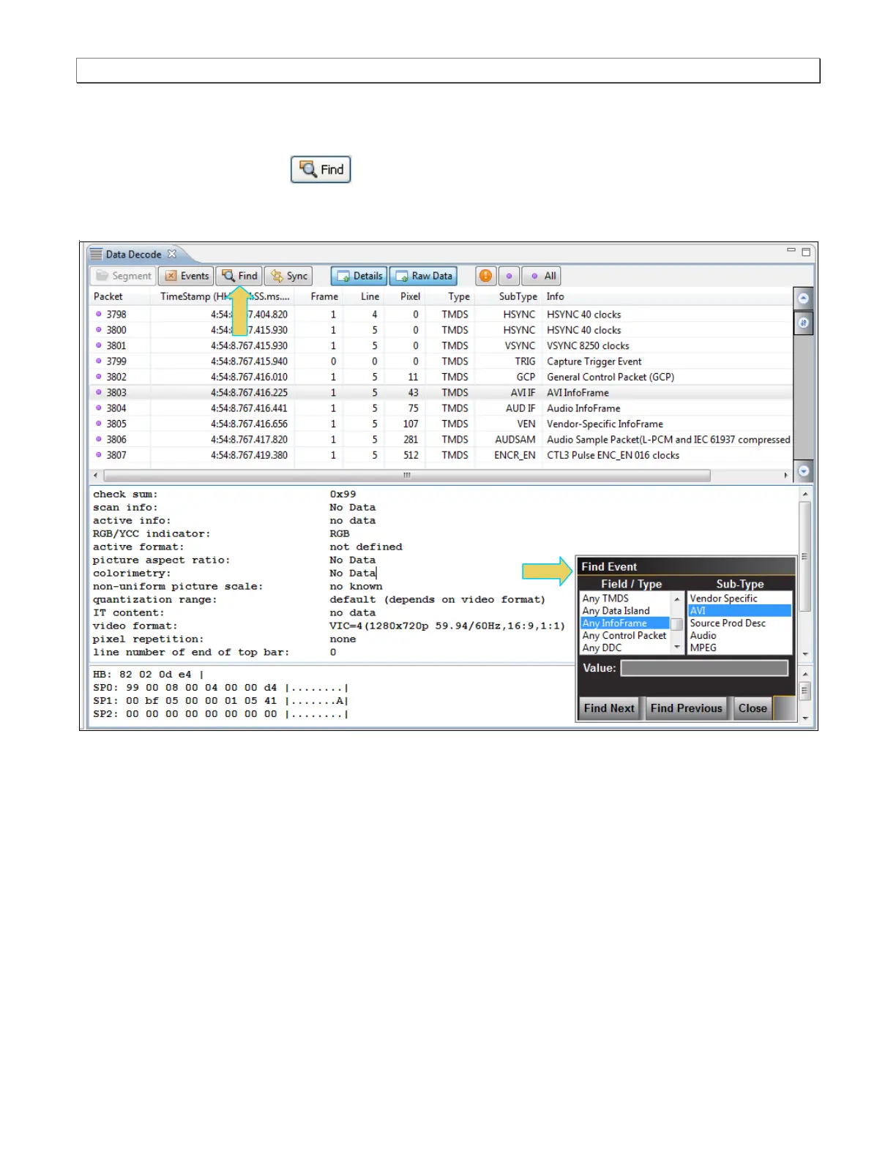Screen dimensions: 896x1159
Task: Click the Find Previous button
Action: 687,708
